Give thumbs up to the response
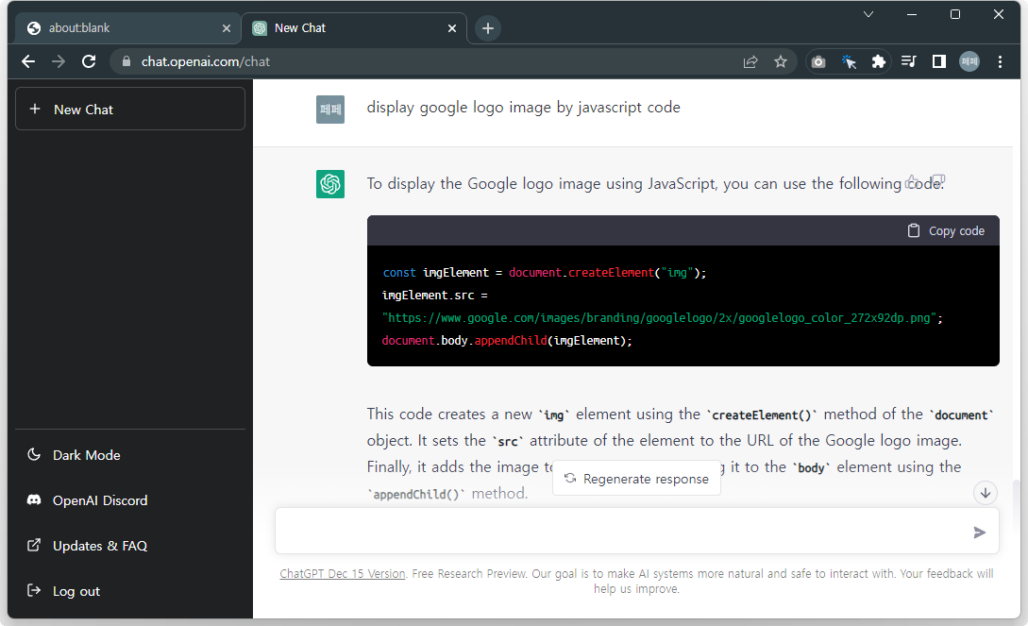The image size is (1028, 626). pyautogui.click(x=913, y=181)
